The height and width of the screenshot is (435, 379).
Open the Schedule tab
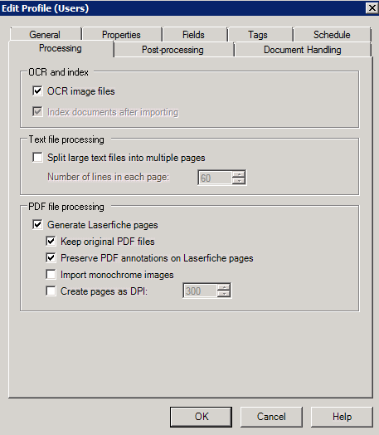point(332,35)
